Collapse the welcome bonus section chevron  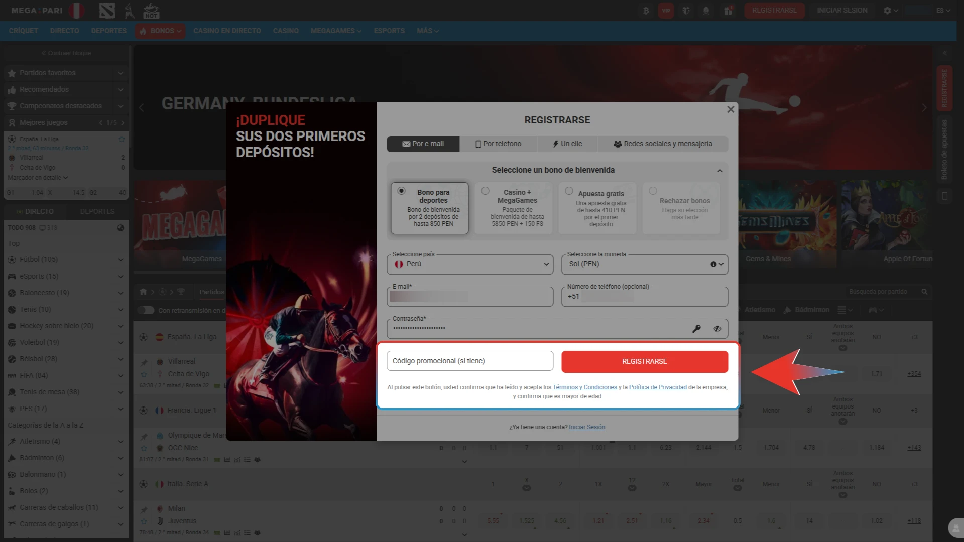tap(720, 171)
